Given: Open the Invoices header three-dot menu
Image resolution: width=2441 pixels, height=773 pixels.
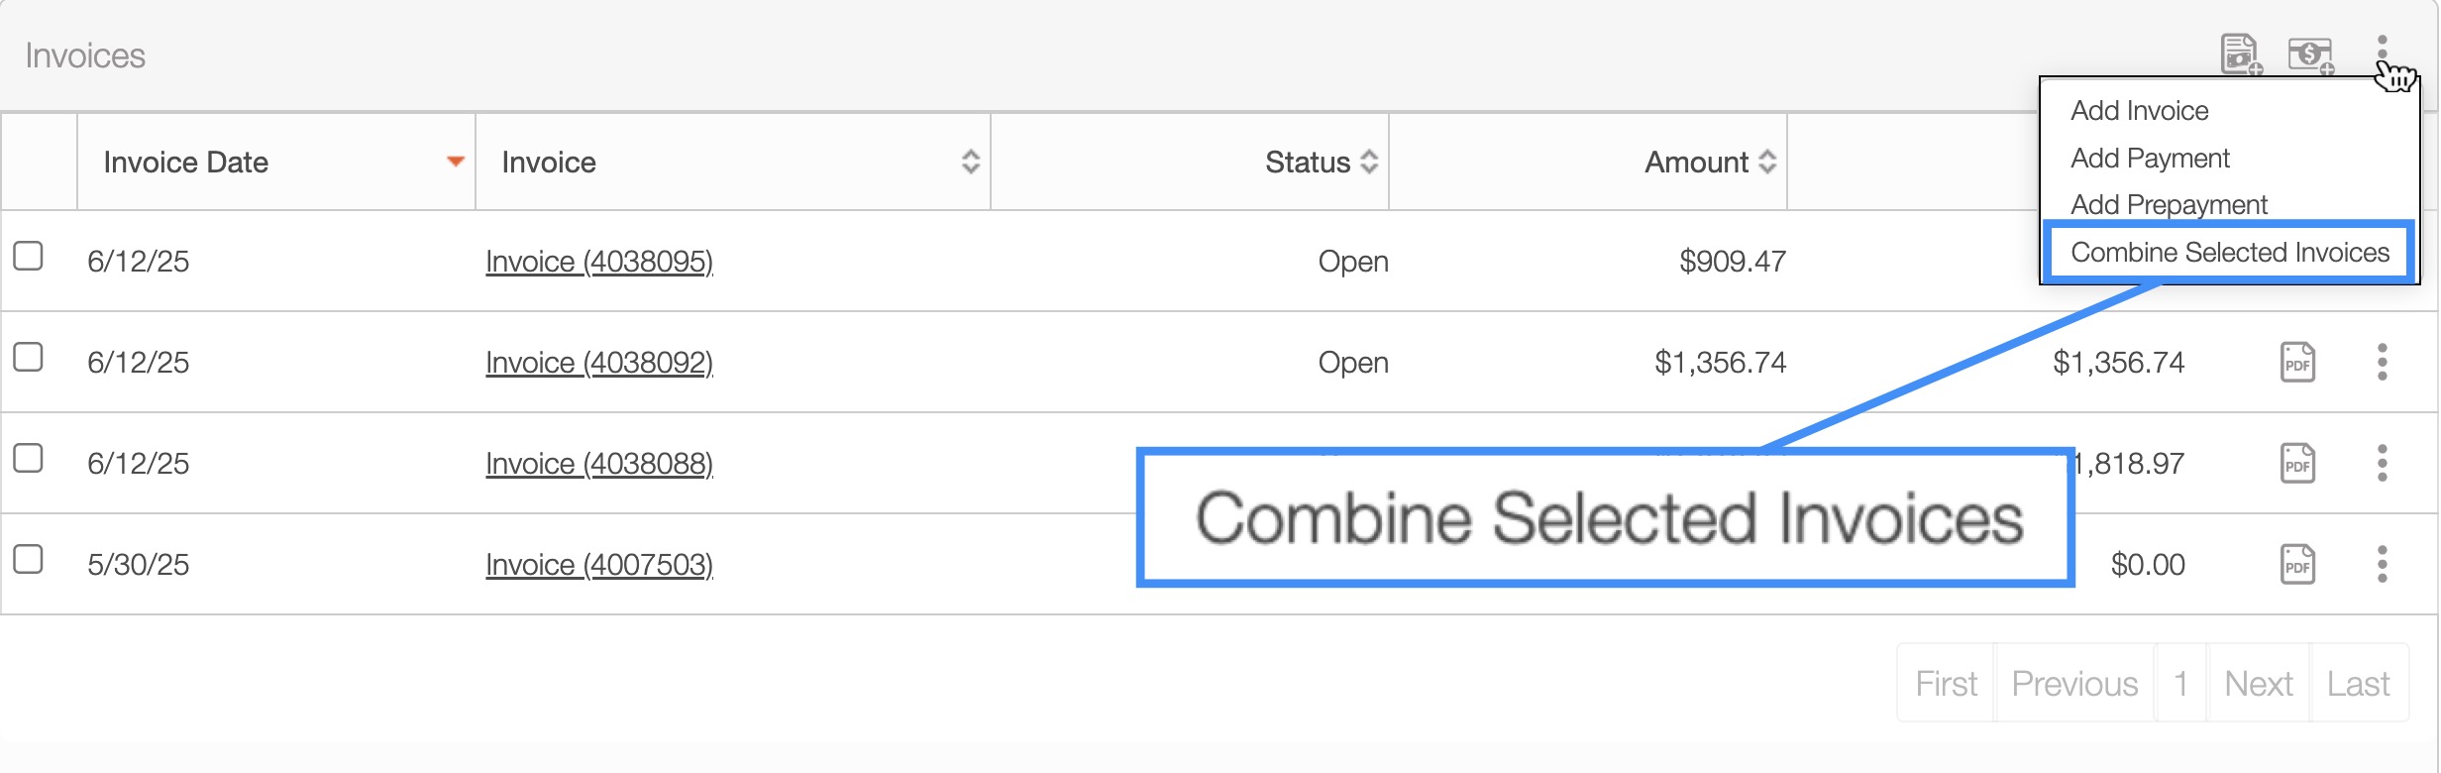Looking at the screenshot, I should (2382, 50).
